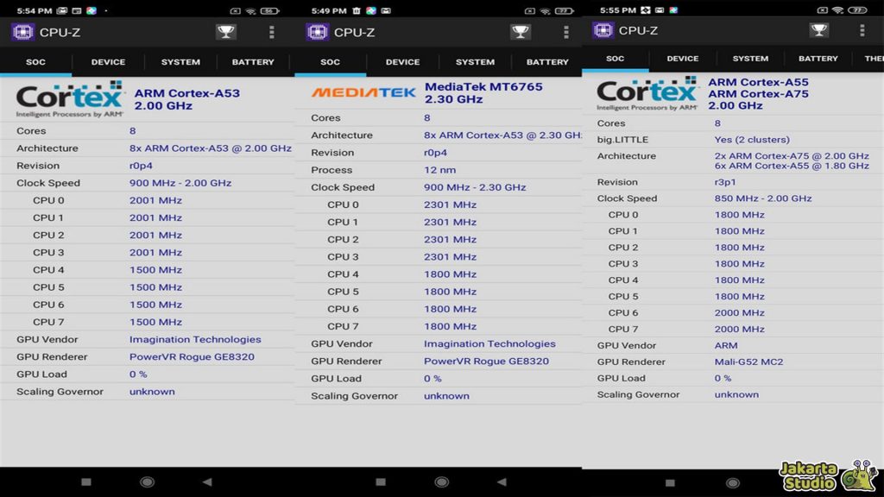The height and width of the screenshot is (497, 884).
Task: Open the three-dot overflow menu on the right phone
Action: [x=862, y=30]
